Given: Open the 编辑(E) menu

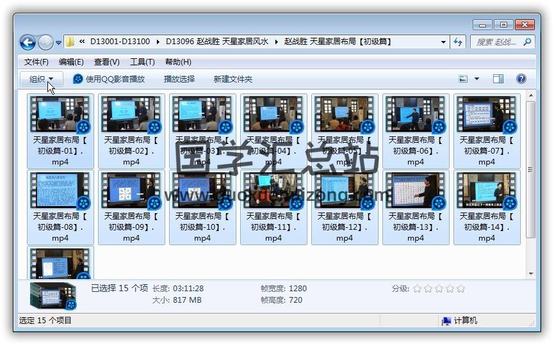Looking at the screenshot, I should pos(71,62).
